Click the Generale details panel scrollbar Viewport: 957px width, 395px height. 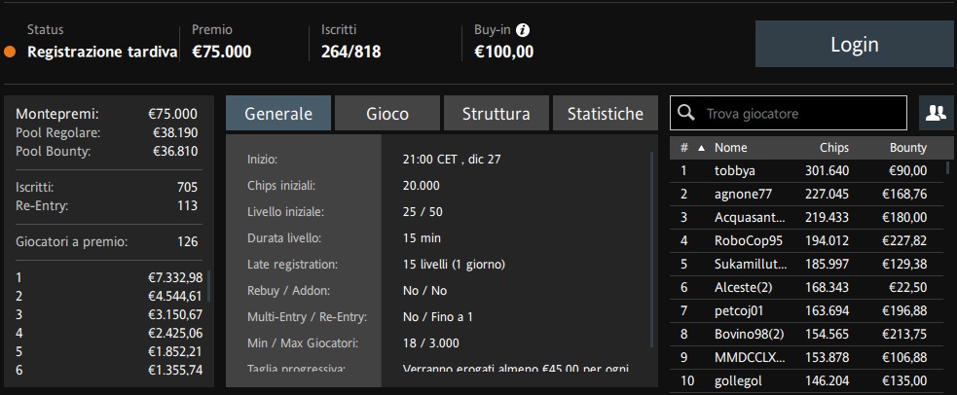[652, 250]
